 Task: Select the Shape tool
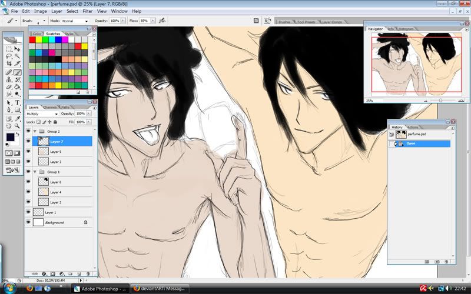click(17, 110)
